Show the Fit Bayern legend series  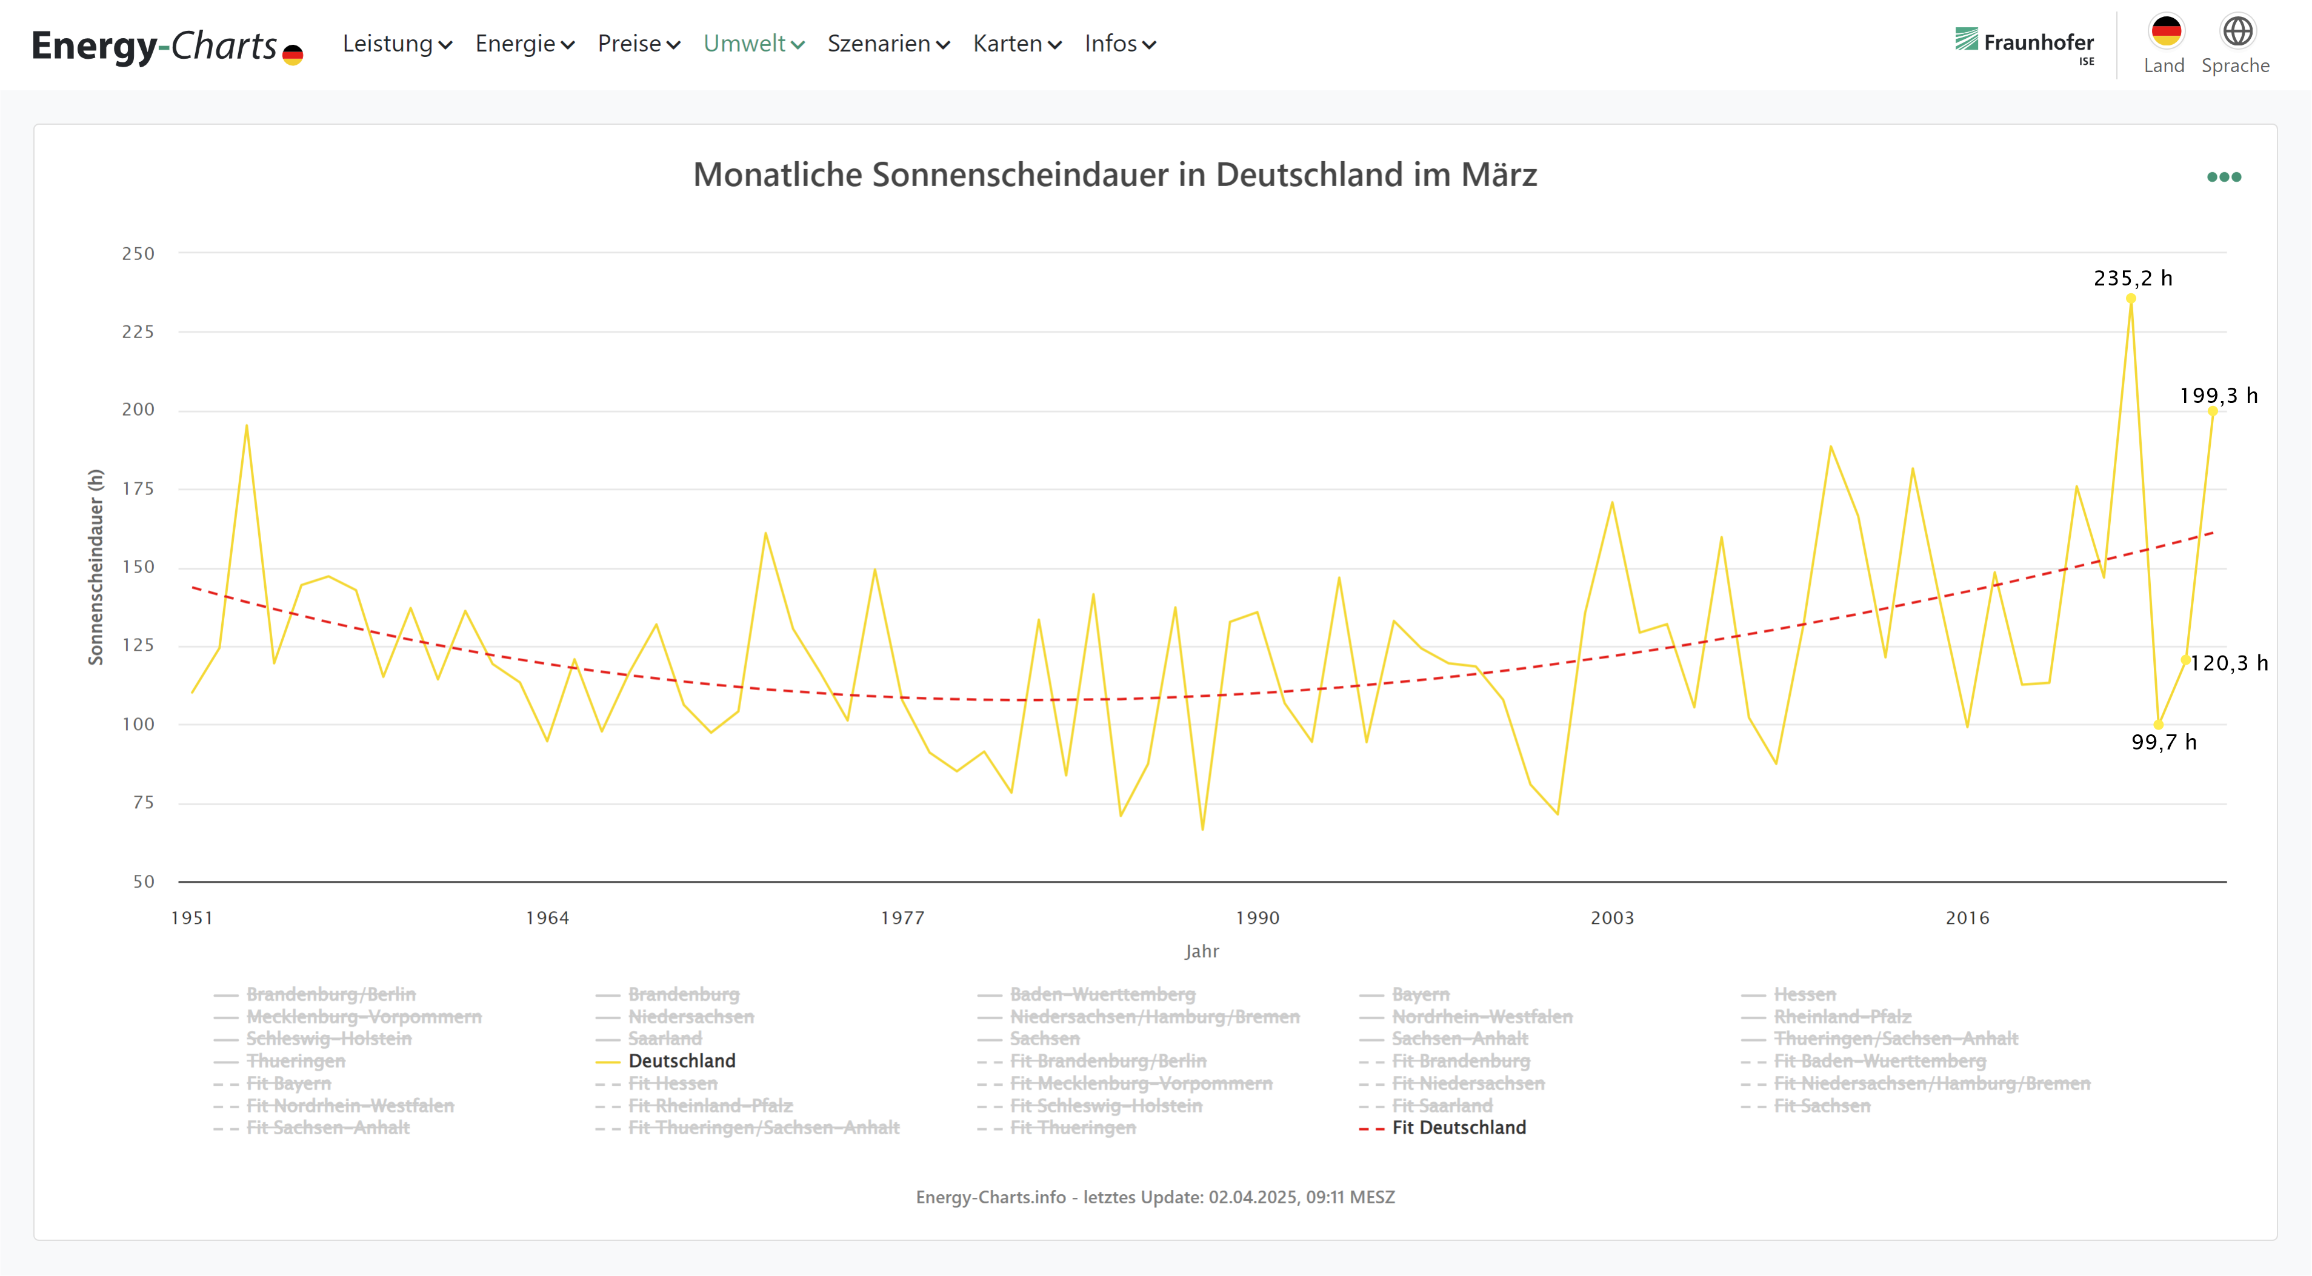(x=273, y=1083)
